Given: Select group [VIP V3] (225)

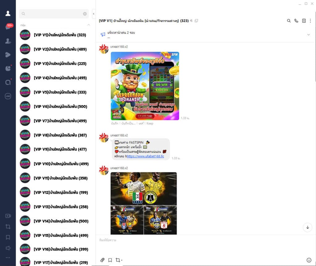Looking at the screenshot, I should click(x=55, y=64).
